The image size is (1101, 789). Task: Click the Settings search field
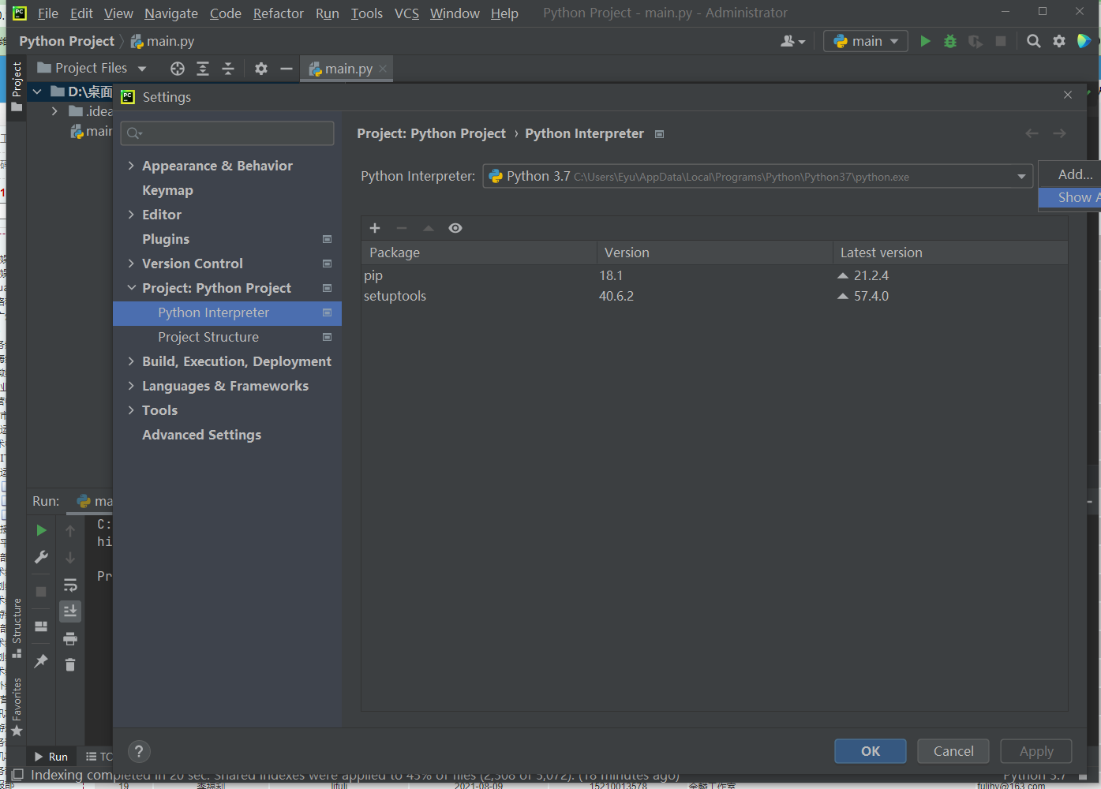(x=227, y=133)
